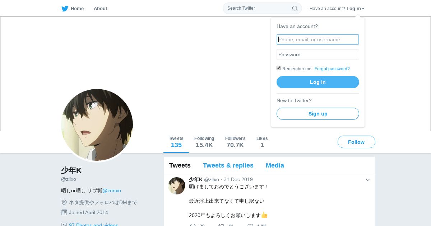Focus the Password input field
This screenshot has height=226, width=431.
(318, 55)
